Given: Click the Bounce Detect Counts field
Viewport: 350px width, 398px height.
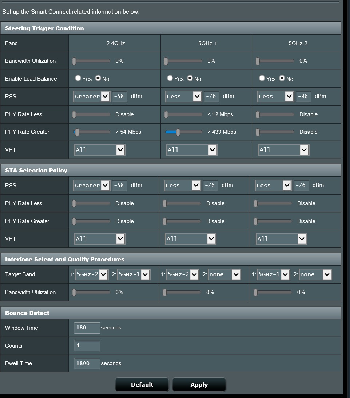Looking at the screenshot, I should [87, 346].
